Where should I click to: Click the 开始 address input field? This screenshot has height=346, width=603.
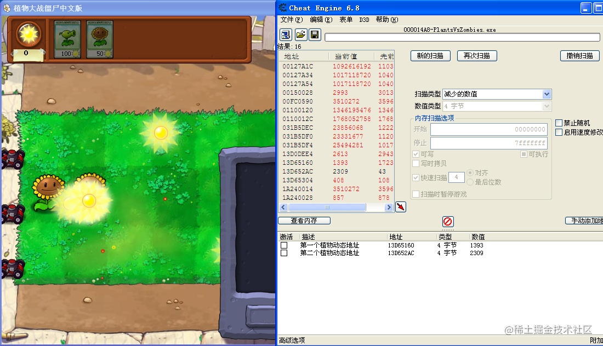click(489, 129)
